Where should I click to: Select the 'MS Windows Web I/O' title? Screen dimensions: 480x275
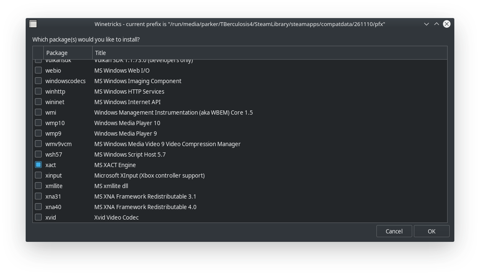[x=122, y=71]
